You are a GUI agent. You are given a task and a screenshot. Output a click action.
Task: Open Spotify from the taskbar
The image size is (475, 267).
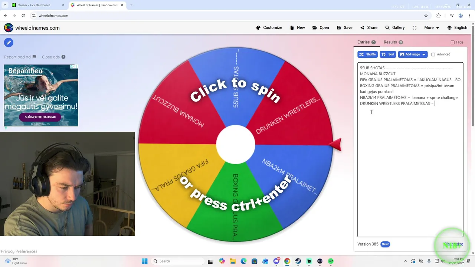[x=331, y=261]
